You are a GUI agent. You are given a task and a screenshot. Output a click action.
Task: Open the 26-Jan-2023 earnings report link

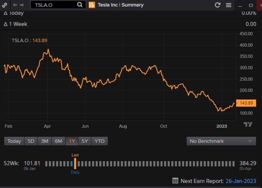[241, 181]
